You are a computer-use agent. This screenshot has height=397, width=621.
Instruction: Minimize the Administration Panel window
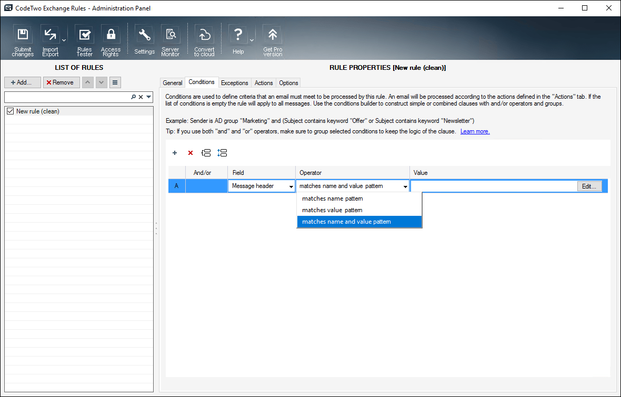(x=561, y=8)
